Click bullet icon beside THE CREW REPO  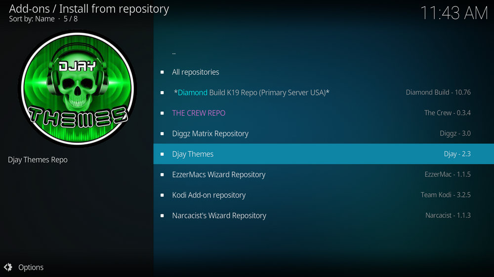(x=162, y=113)
